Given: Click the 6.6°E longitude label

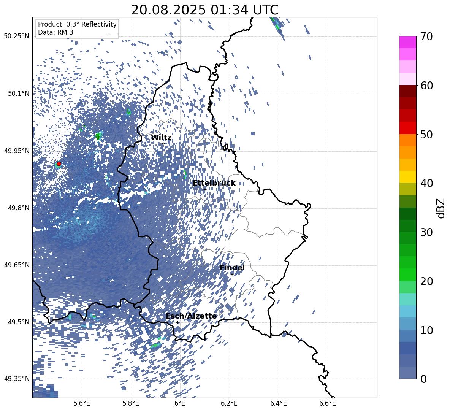Looking at the screenshot, I should (328, 404).
